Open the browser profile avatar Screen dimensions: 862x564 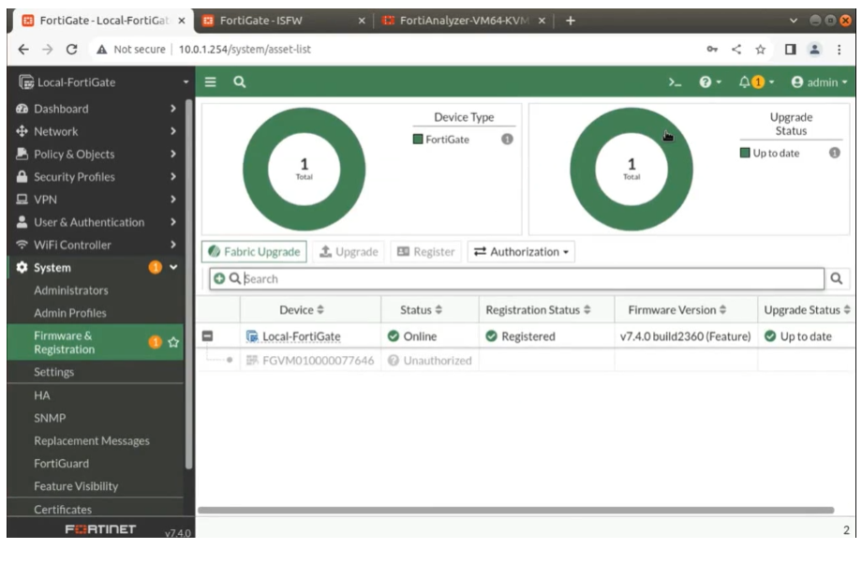coord(815,49)
